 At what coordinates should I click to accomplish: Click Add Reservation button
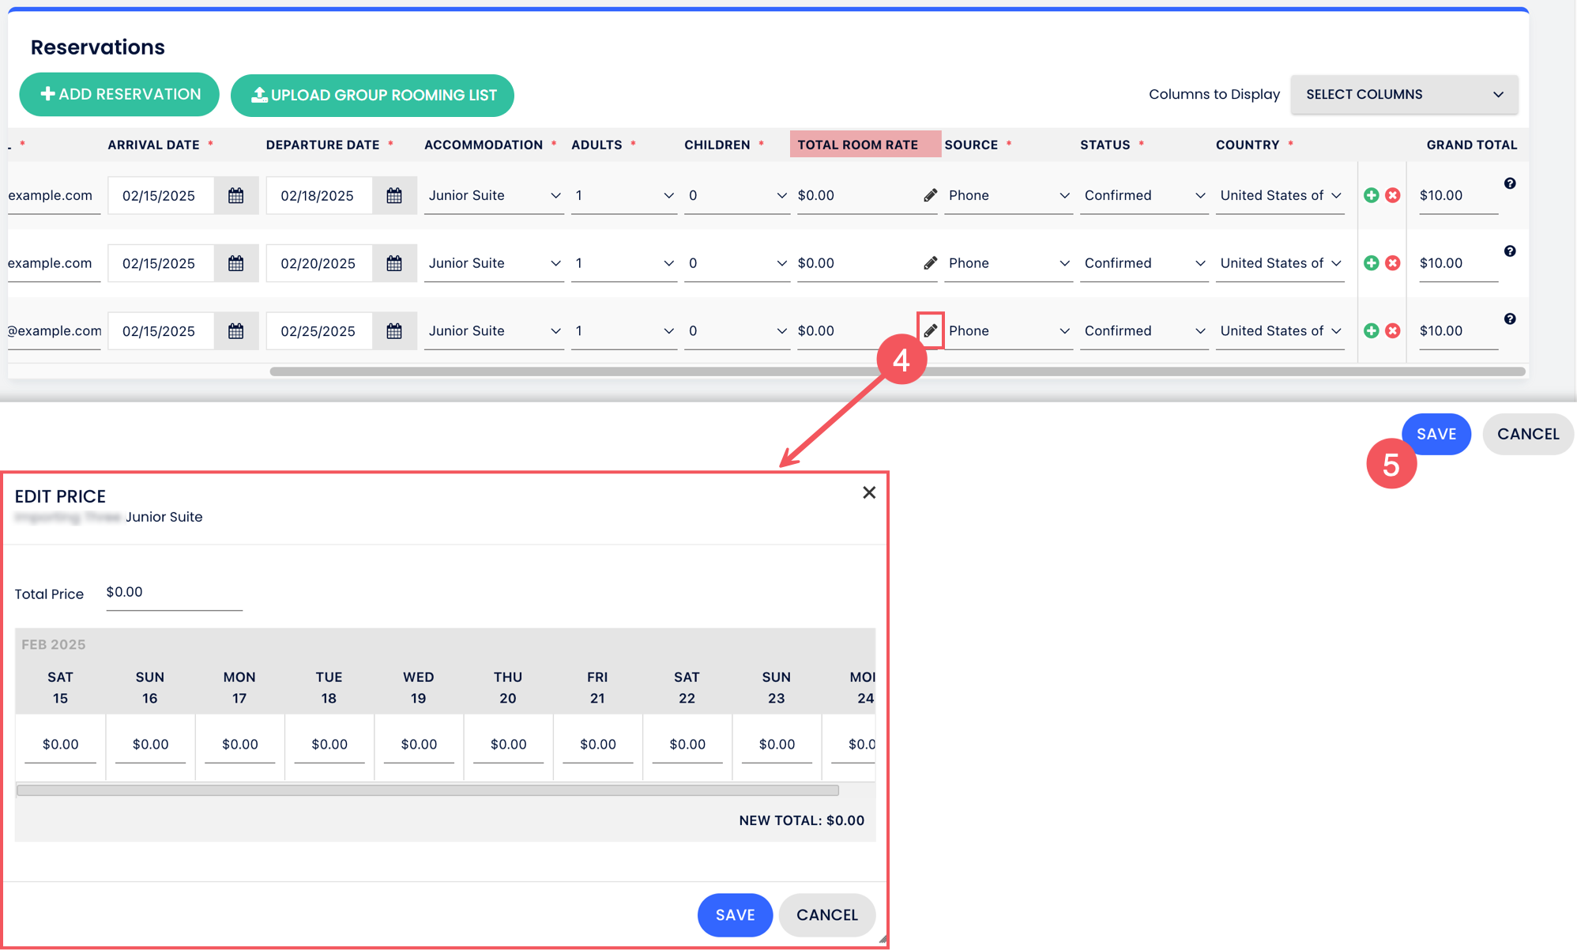pos(119,94)
